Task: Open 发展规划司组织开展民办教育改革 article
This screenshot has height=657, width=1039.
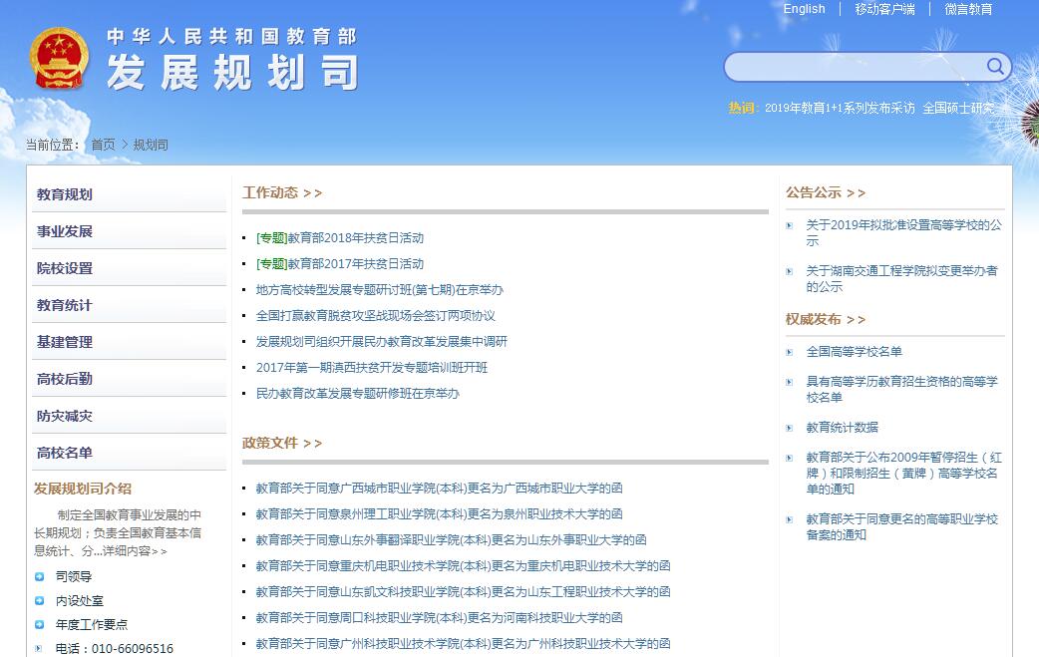Action: [x=382, y=342]
